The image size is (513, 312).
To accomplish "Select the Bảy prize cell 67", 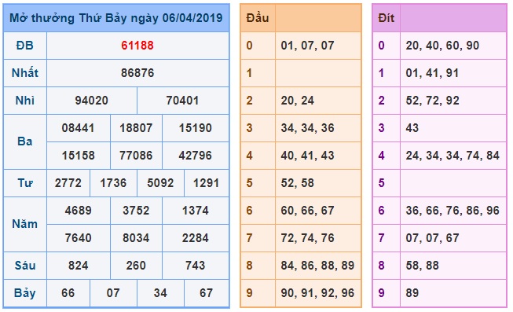I will click(206, 293).
